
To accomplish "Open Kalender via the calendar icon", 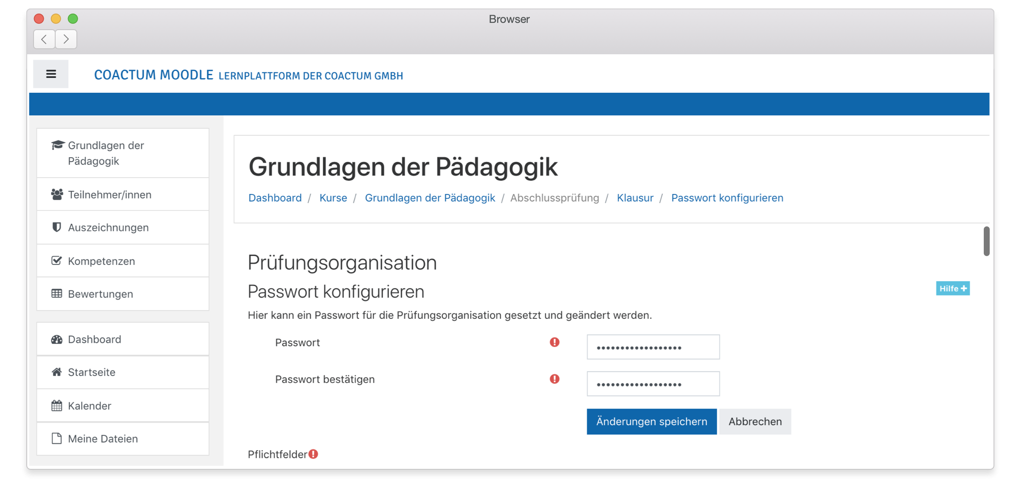I will tap(57, 405).
